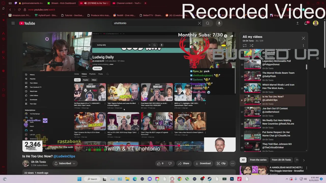Image resolution: width=326 pixels, height=183 pixels.
Task: Expand the Subscribed notification dropdown
Action: pyautogui.click(x=65, y=163)
